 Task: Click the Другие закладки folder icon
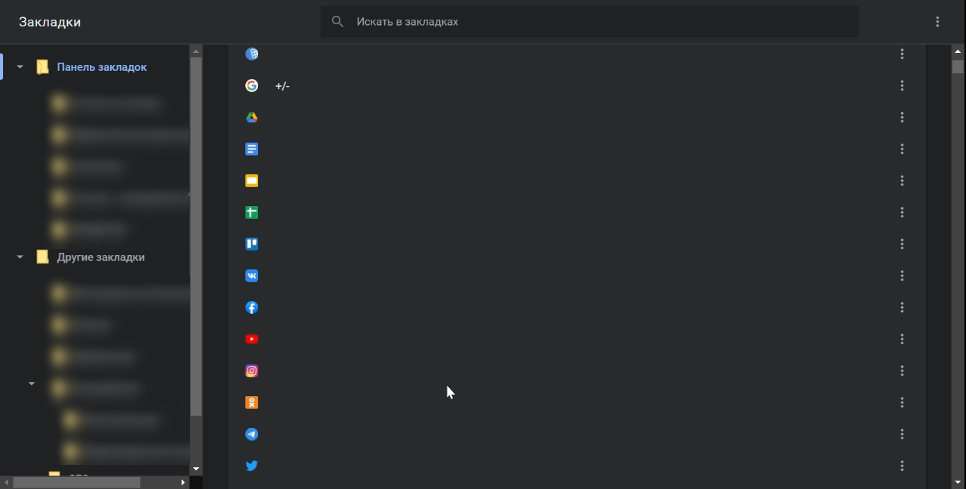[43, 257]
